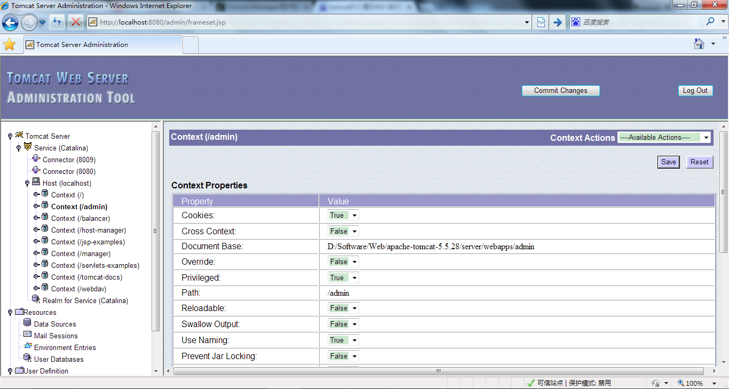Click the Data Sources database icon
Screen dimensions: 729x389
(28, 323)
